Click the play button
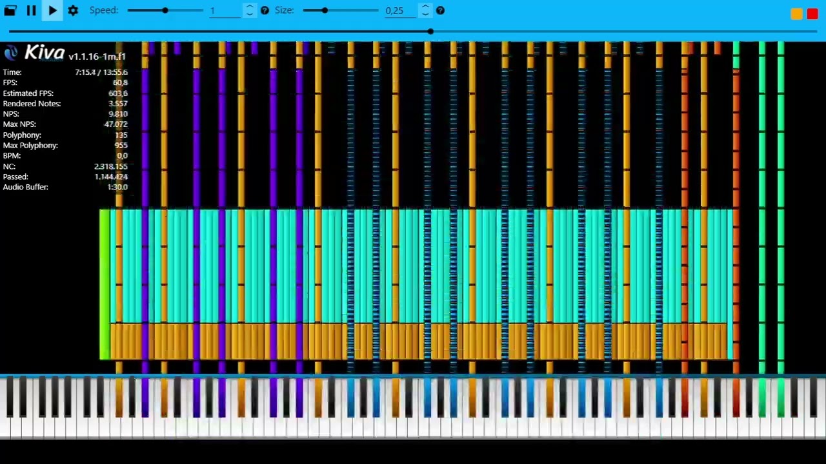 tap(52, 10)
